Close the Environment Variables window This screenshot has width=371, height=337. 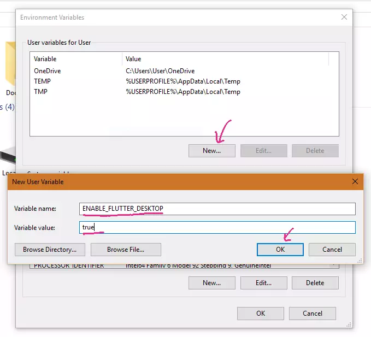tap(344, 17)
